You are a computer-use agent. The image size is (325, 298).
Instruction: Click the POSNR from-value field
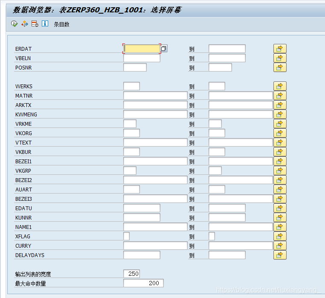(x=135, y=67)
